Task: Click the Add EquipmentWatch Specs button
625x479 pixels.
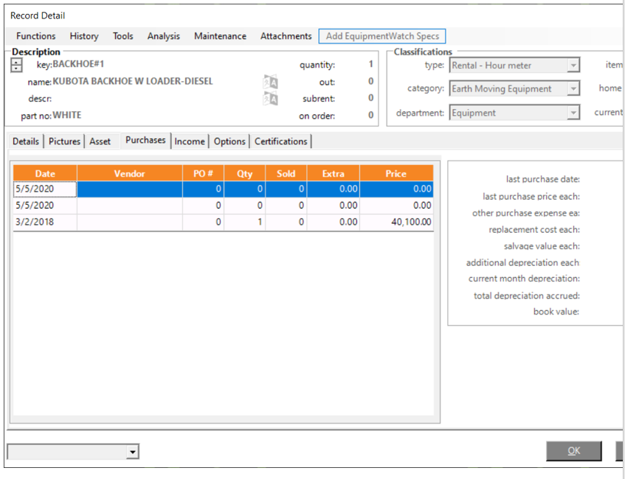Action: point(382,36)
